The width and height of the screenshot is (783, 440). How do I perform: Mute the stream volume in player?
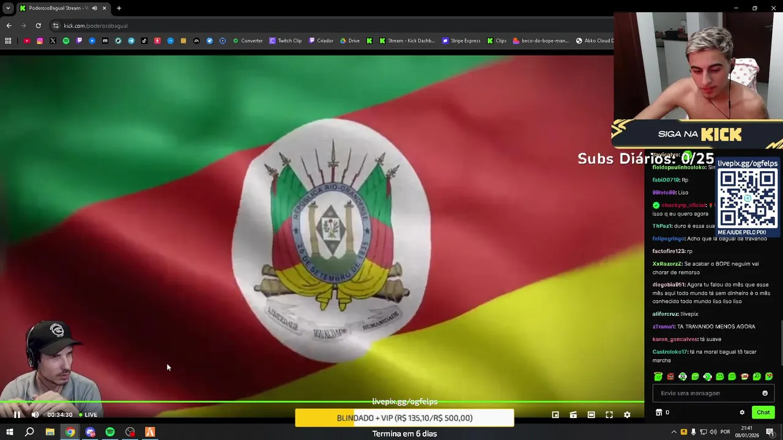point(35,414)
